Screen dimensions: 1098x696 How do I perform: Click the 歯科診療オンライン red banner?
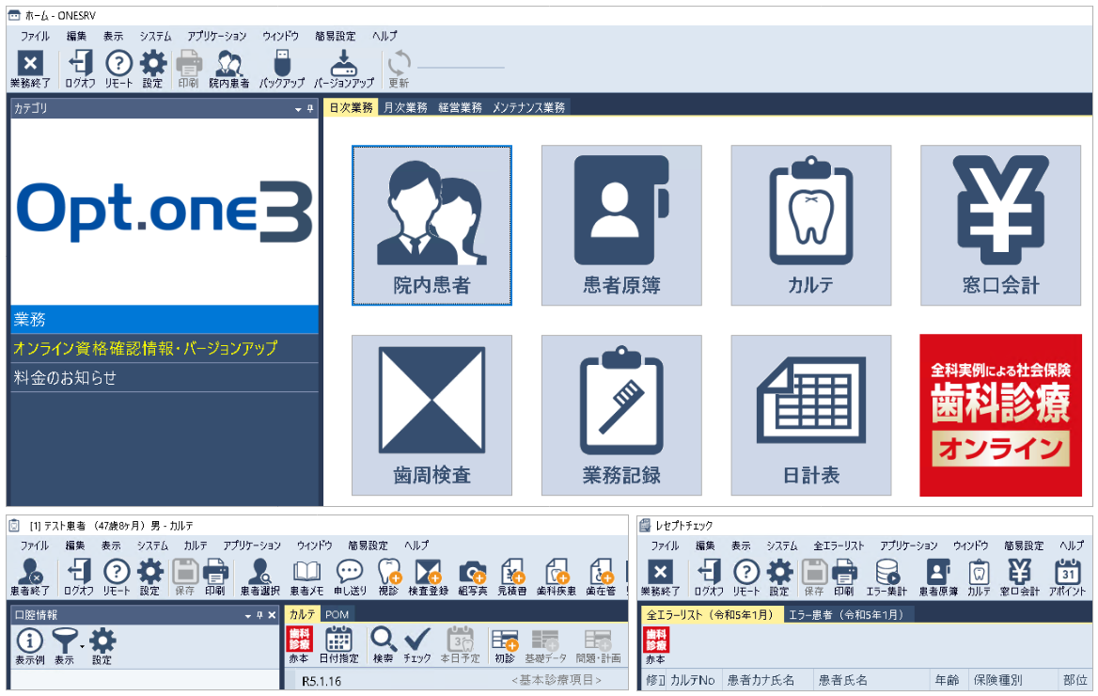tap(1000, 415)
